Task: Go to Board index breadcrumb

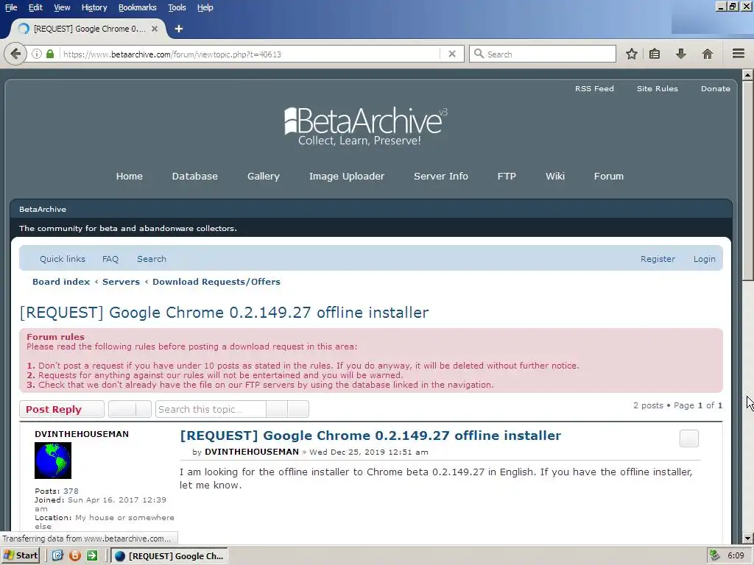Action: 61,282
